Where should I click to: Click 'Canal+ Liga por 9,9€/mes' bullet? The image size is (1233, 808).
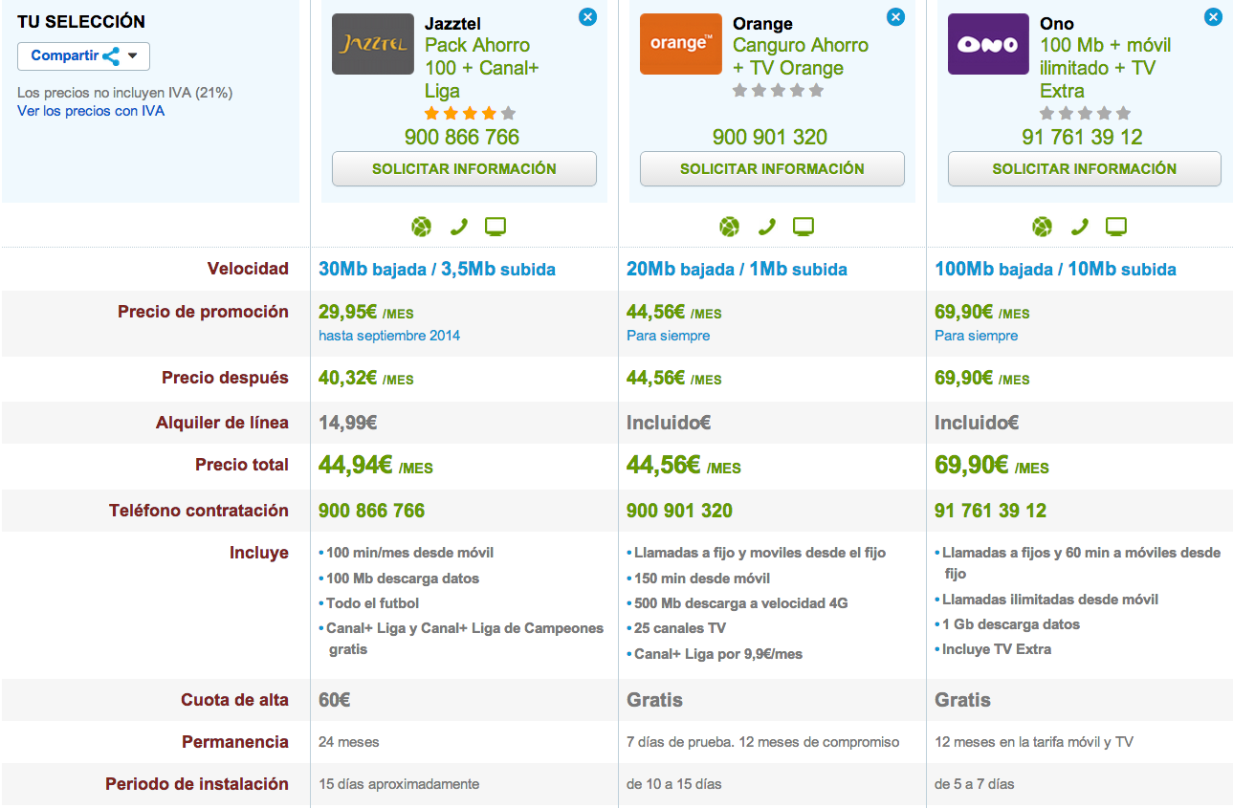point(717,654)
